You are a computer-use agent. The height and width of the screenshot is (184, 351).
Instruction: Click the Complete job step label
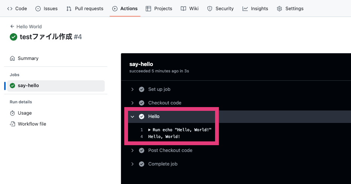click(163, 164)
